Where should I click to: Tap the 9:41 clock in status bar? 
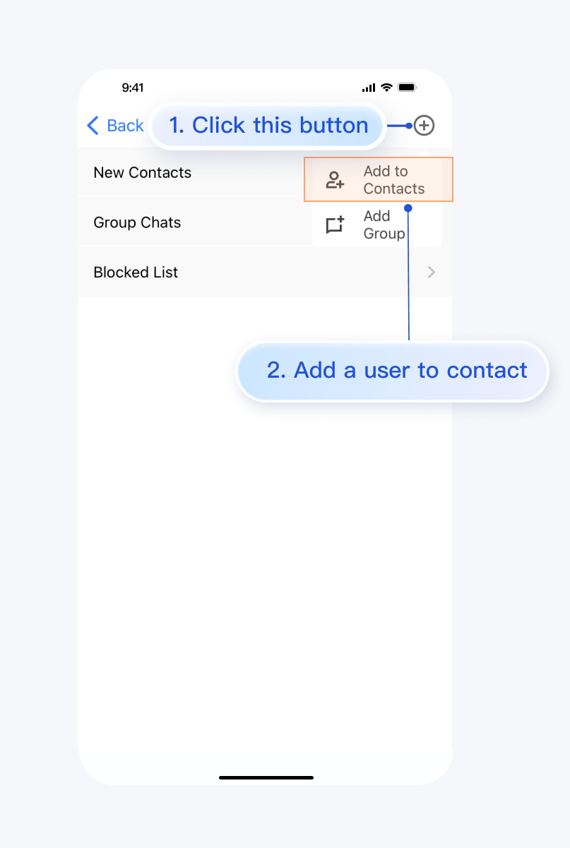pos(133,88)
